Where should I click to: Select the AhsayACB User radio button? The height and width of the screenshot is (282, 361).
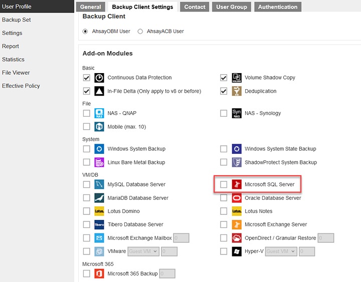140,31
